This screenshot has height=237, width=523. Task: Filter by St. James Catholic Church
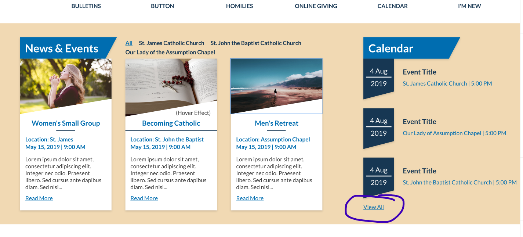pos(171,43)
